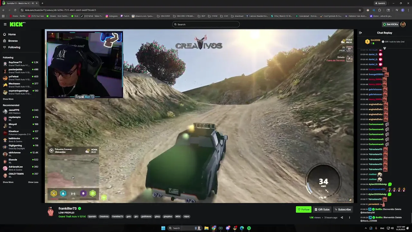Open the paolaojedda followed channel

(21, 71)
